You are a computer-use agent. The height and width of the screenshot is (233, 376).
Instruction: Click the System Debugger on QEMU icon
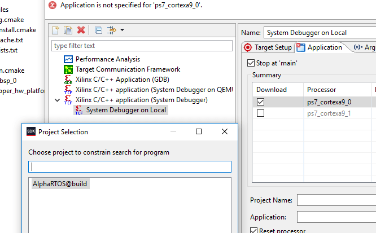click(x=68, y=90)
